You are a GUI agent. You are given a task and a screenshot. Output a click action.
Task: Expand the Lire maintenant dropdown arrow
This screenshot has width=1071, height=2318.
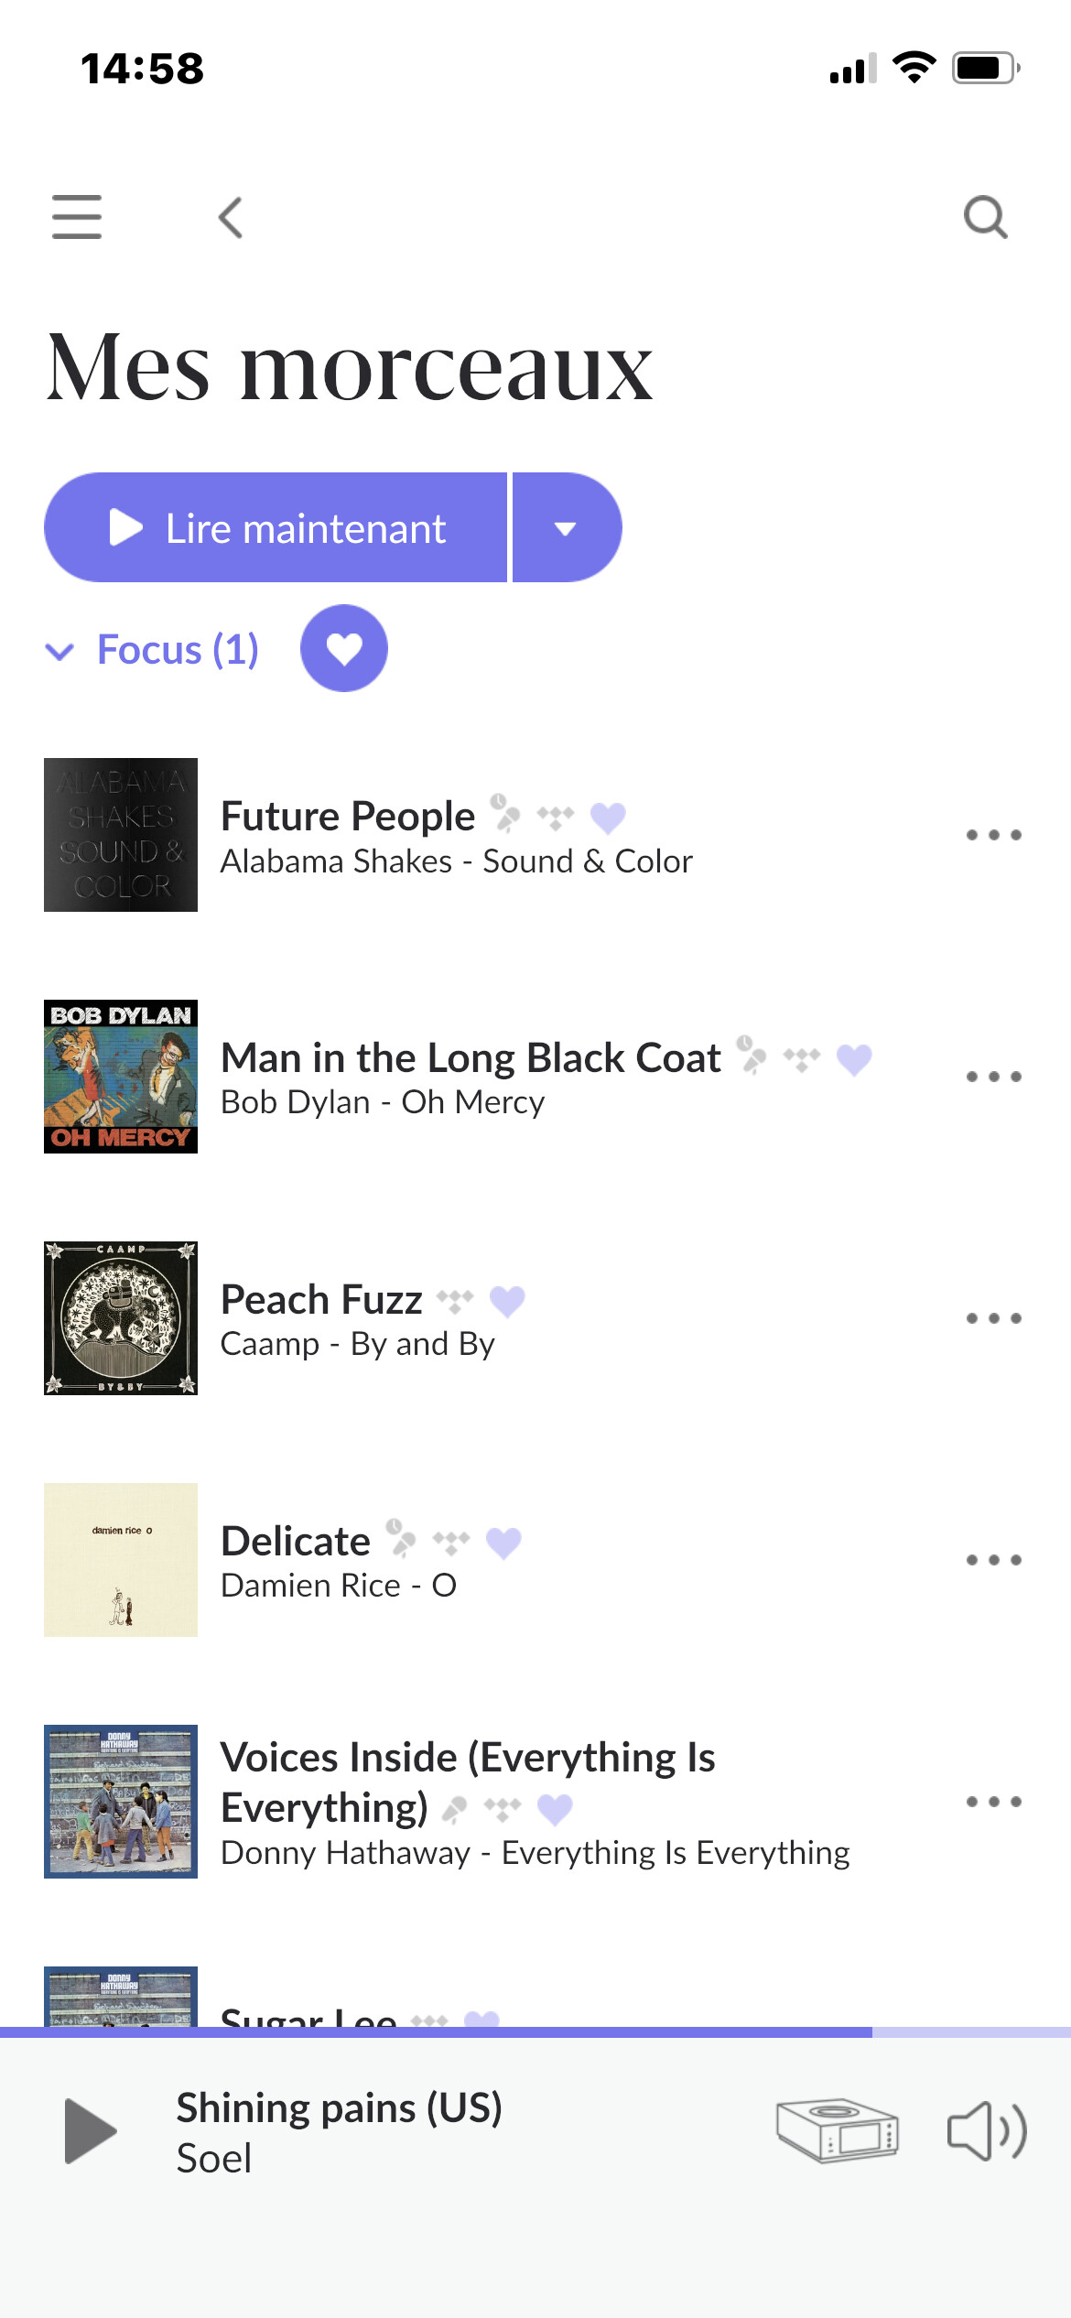pyautogui.click(x=566, y=528)
